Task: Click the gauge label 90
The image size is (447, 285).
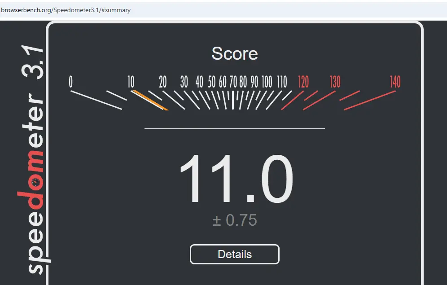Action: [x=254, y=82]
